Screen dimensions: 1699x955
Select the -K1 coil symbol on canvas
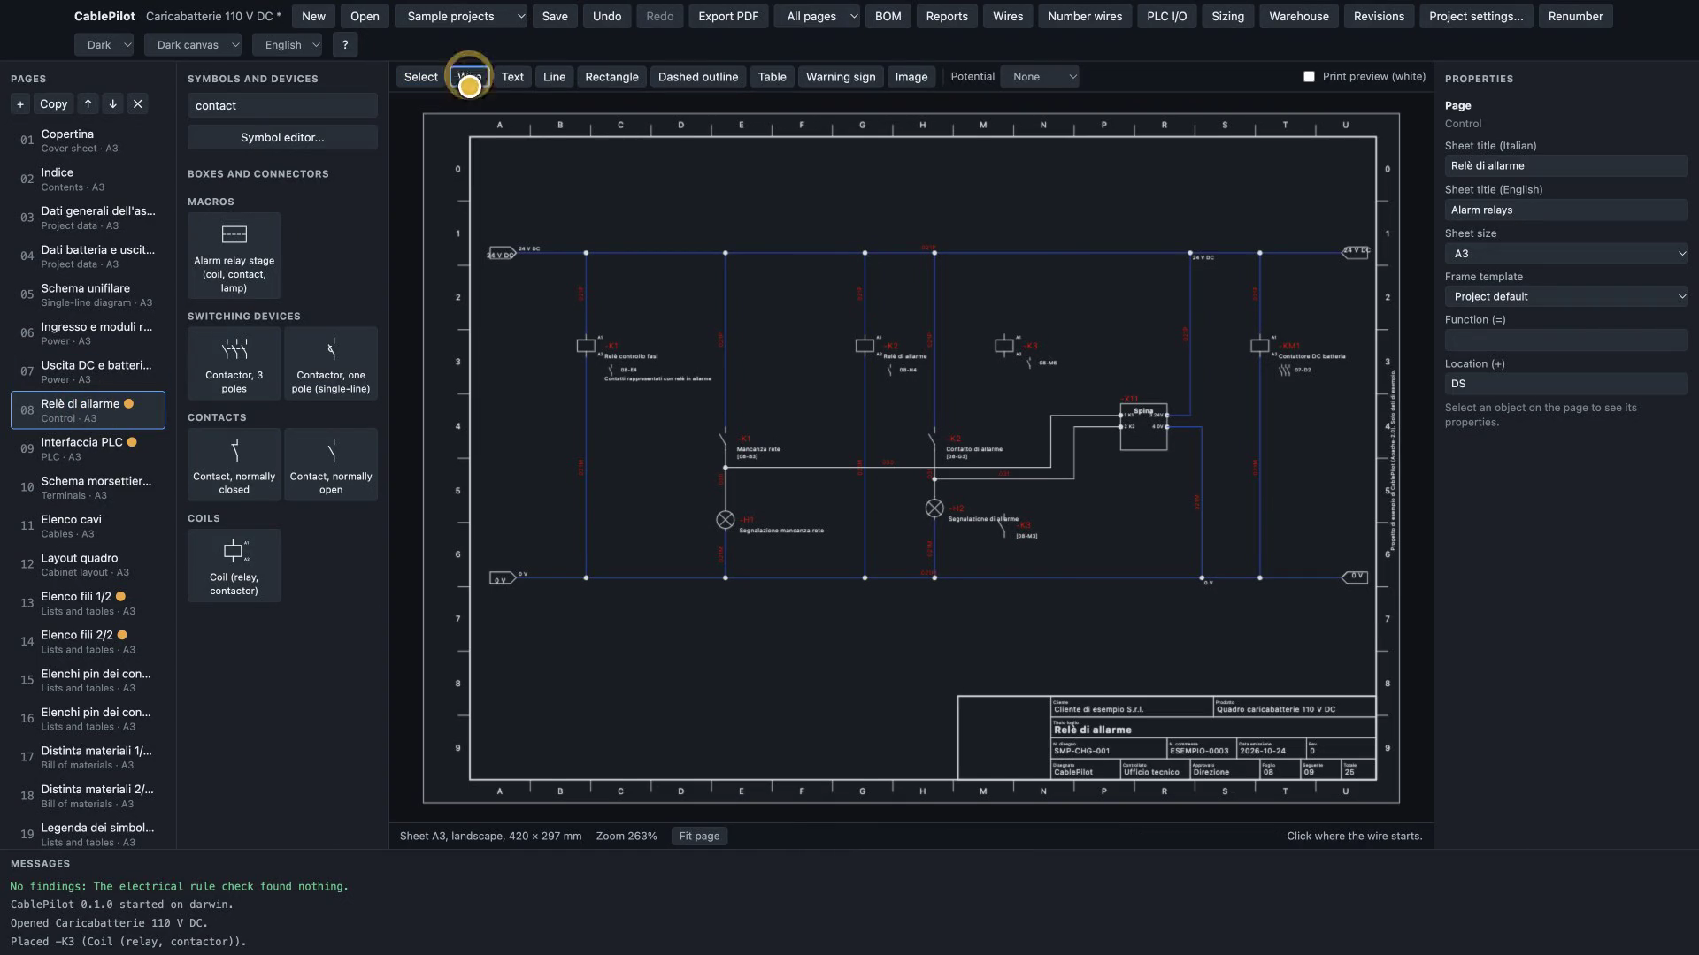coord(586,346)
